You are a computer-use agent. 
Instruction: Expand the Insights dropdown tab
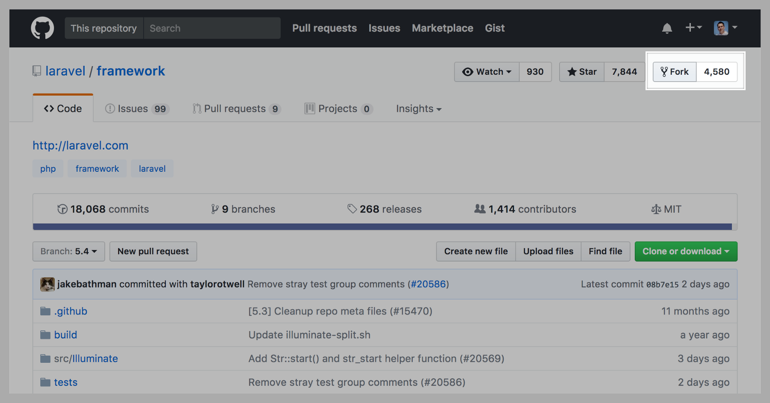coord(419,109)
